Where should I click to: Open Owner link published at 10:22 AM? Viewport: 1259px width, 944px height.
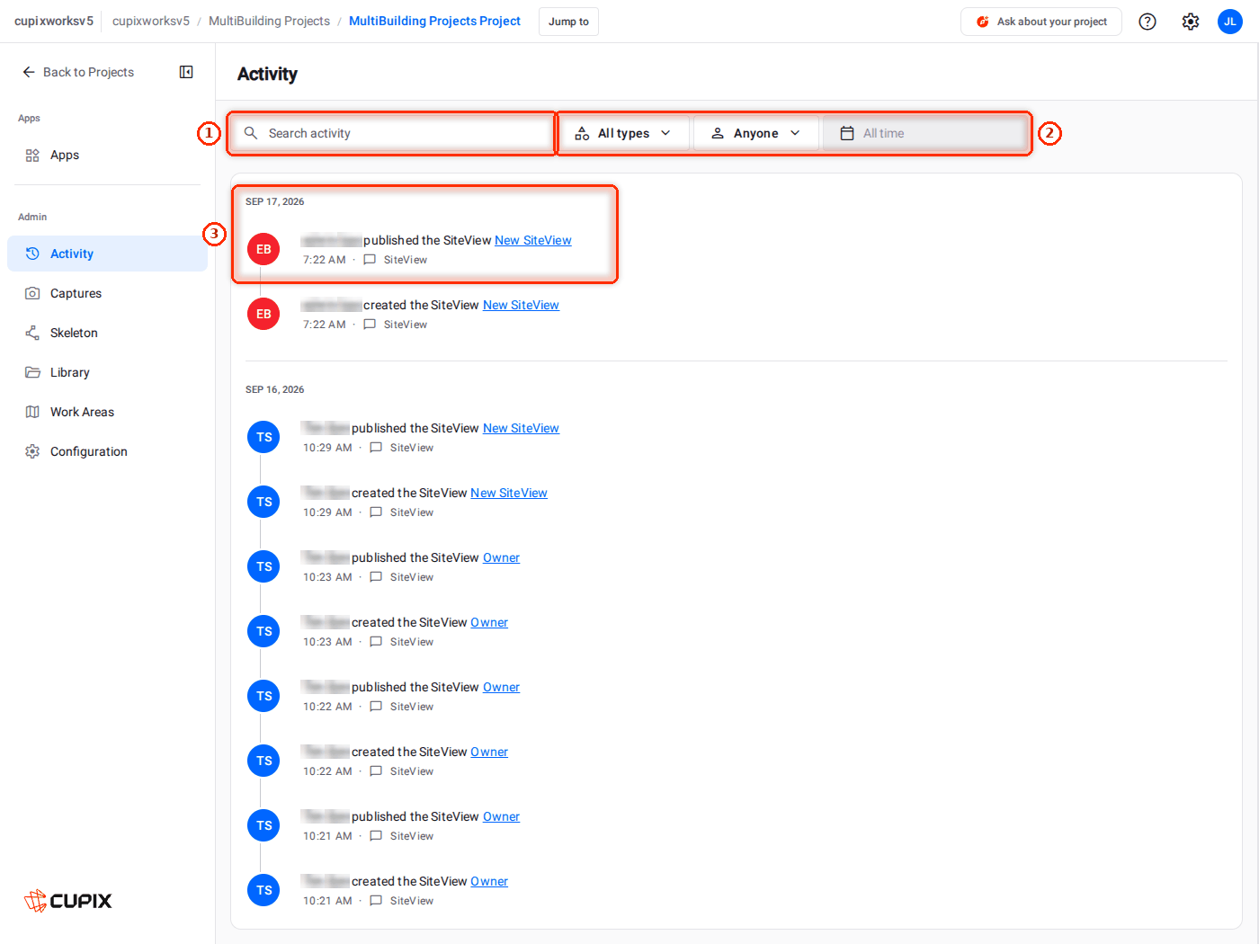501,687
